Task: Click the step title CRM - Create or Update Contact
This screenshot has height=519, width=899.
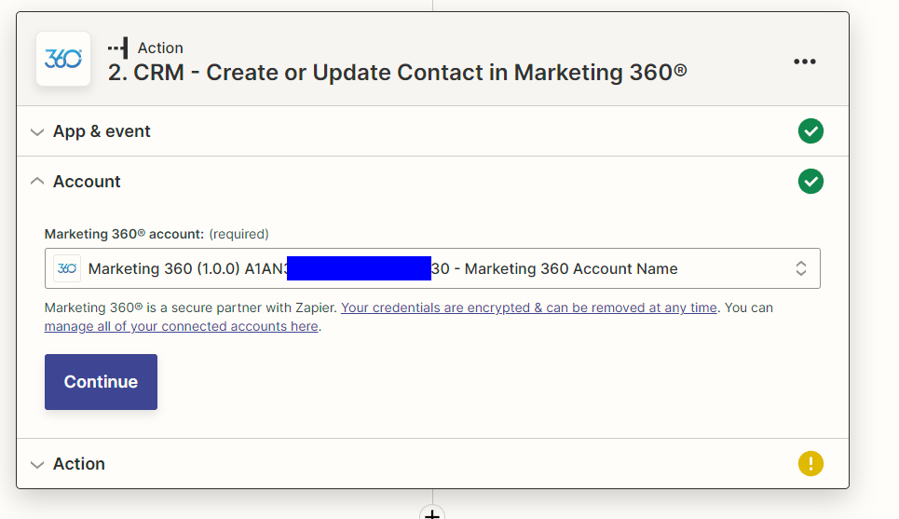Action: tap(397, 73)
